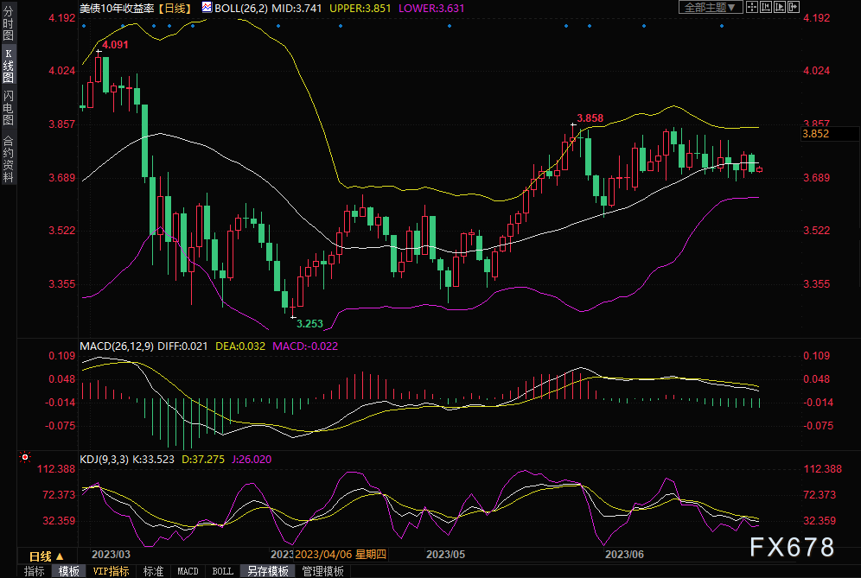Select the BOLL template button
The image size is (861, 578).
222,571
